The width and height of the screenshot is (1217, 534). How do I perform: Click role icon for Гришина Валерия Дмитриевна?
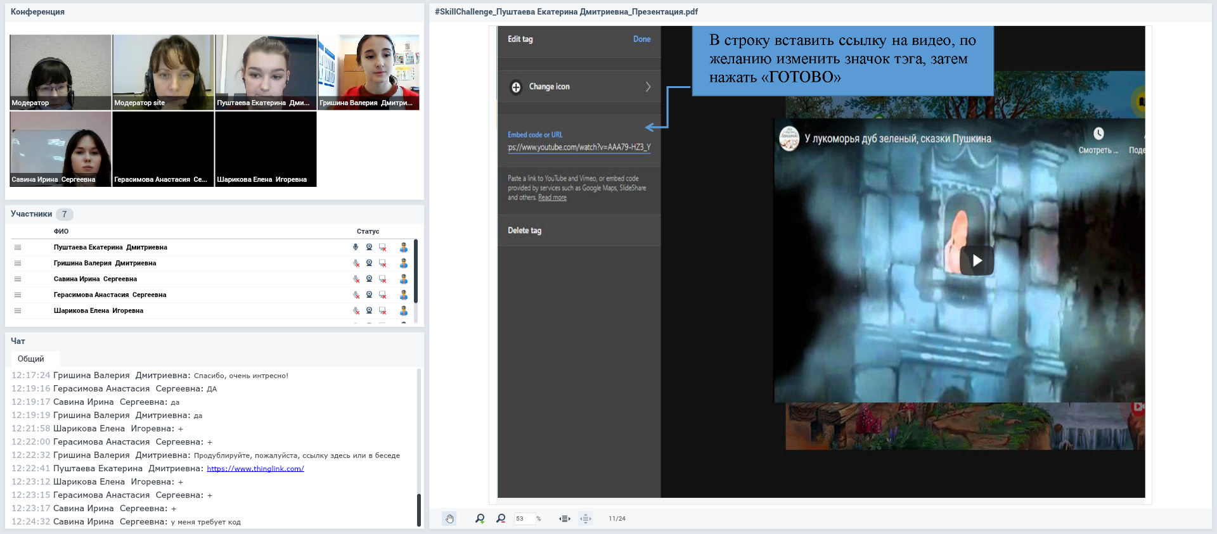tap(404, 263)
